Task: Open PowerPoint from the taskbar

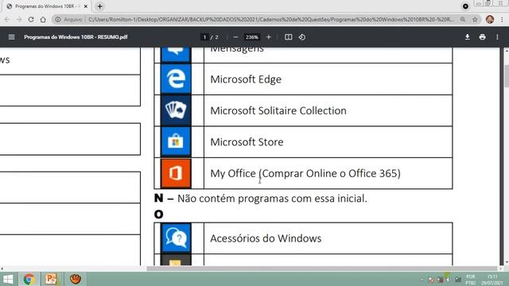Action: click(51, 279)
